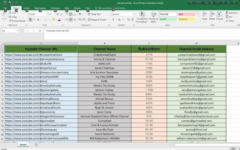The height and width of the screenshot is (150, 240).
Task: Open the General number format dropdown
Action: (133, 14)
